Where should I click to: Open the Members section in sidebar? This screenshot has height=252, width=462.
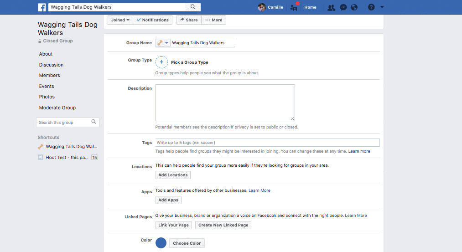50,75
